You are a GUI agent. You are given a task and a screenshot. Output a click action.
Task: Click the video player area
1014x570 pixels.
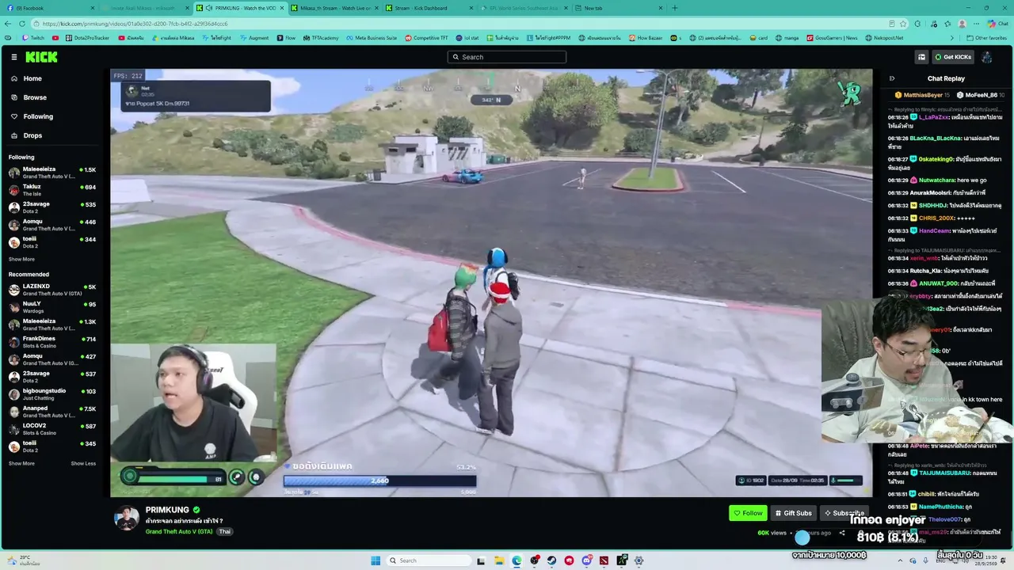[491, 283]
